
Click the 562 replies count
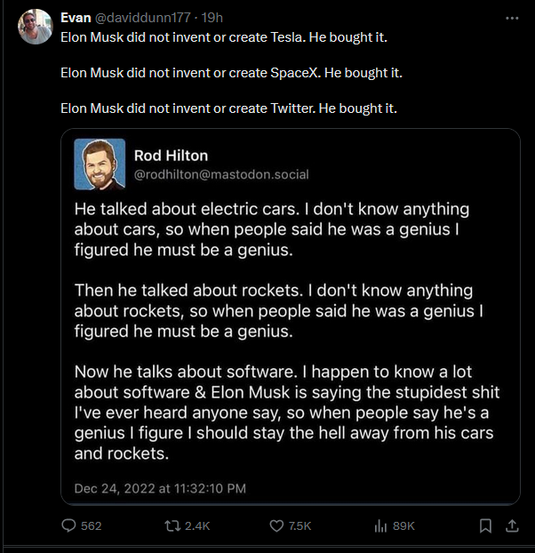[91, 525]
